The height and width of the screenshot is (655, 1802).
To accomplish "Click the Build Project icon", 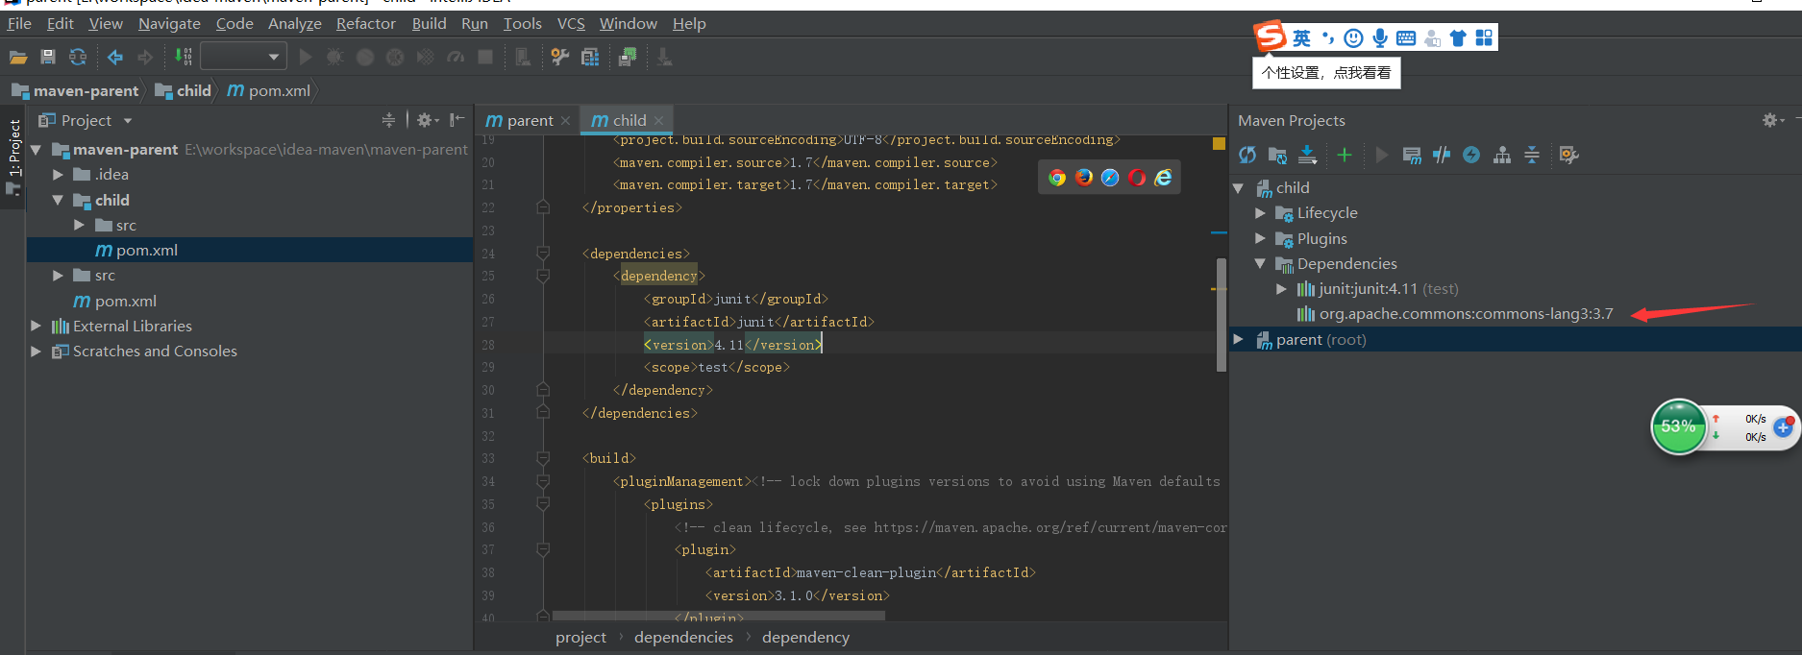I will pos(183,58).
